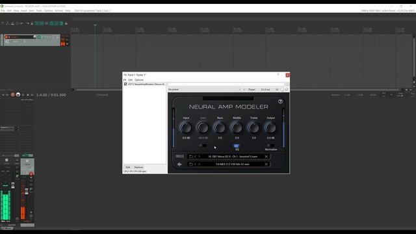416x234 pixels.
Task: Click the Bass knob
Action: 220,127
